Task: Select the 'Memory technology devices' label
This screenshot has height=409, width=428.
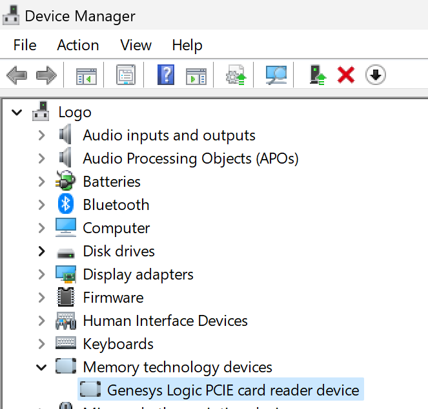Action: point(178,367)
